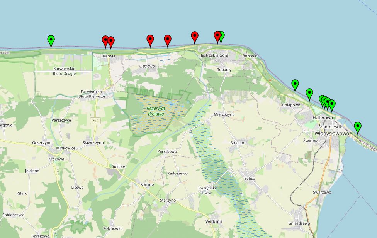Click the red marker just west of Jastrzębia Góra
The image size is (377, 238).
[x=195, y=37]
